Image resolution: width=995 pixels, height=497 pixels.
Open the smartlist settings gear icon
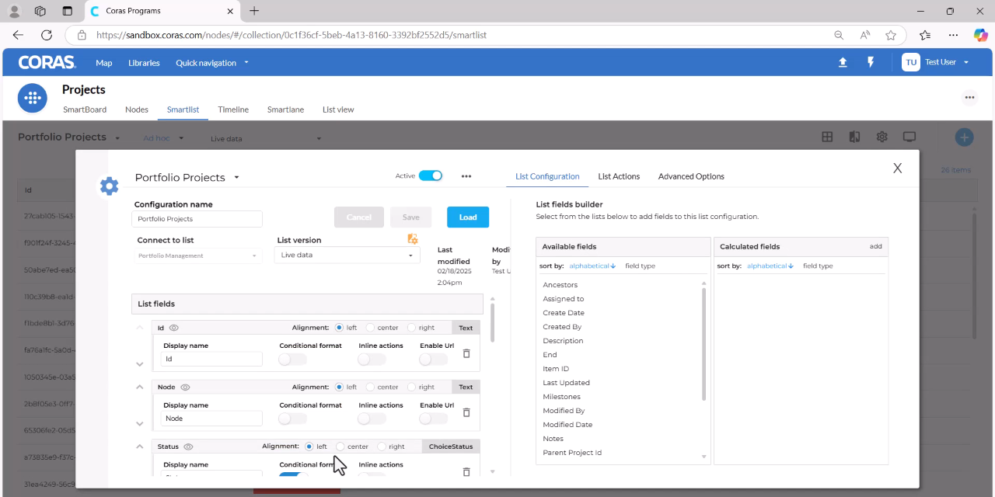pos(882,137)
